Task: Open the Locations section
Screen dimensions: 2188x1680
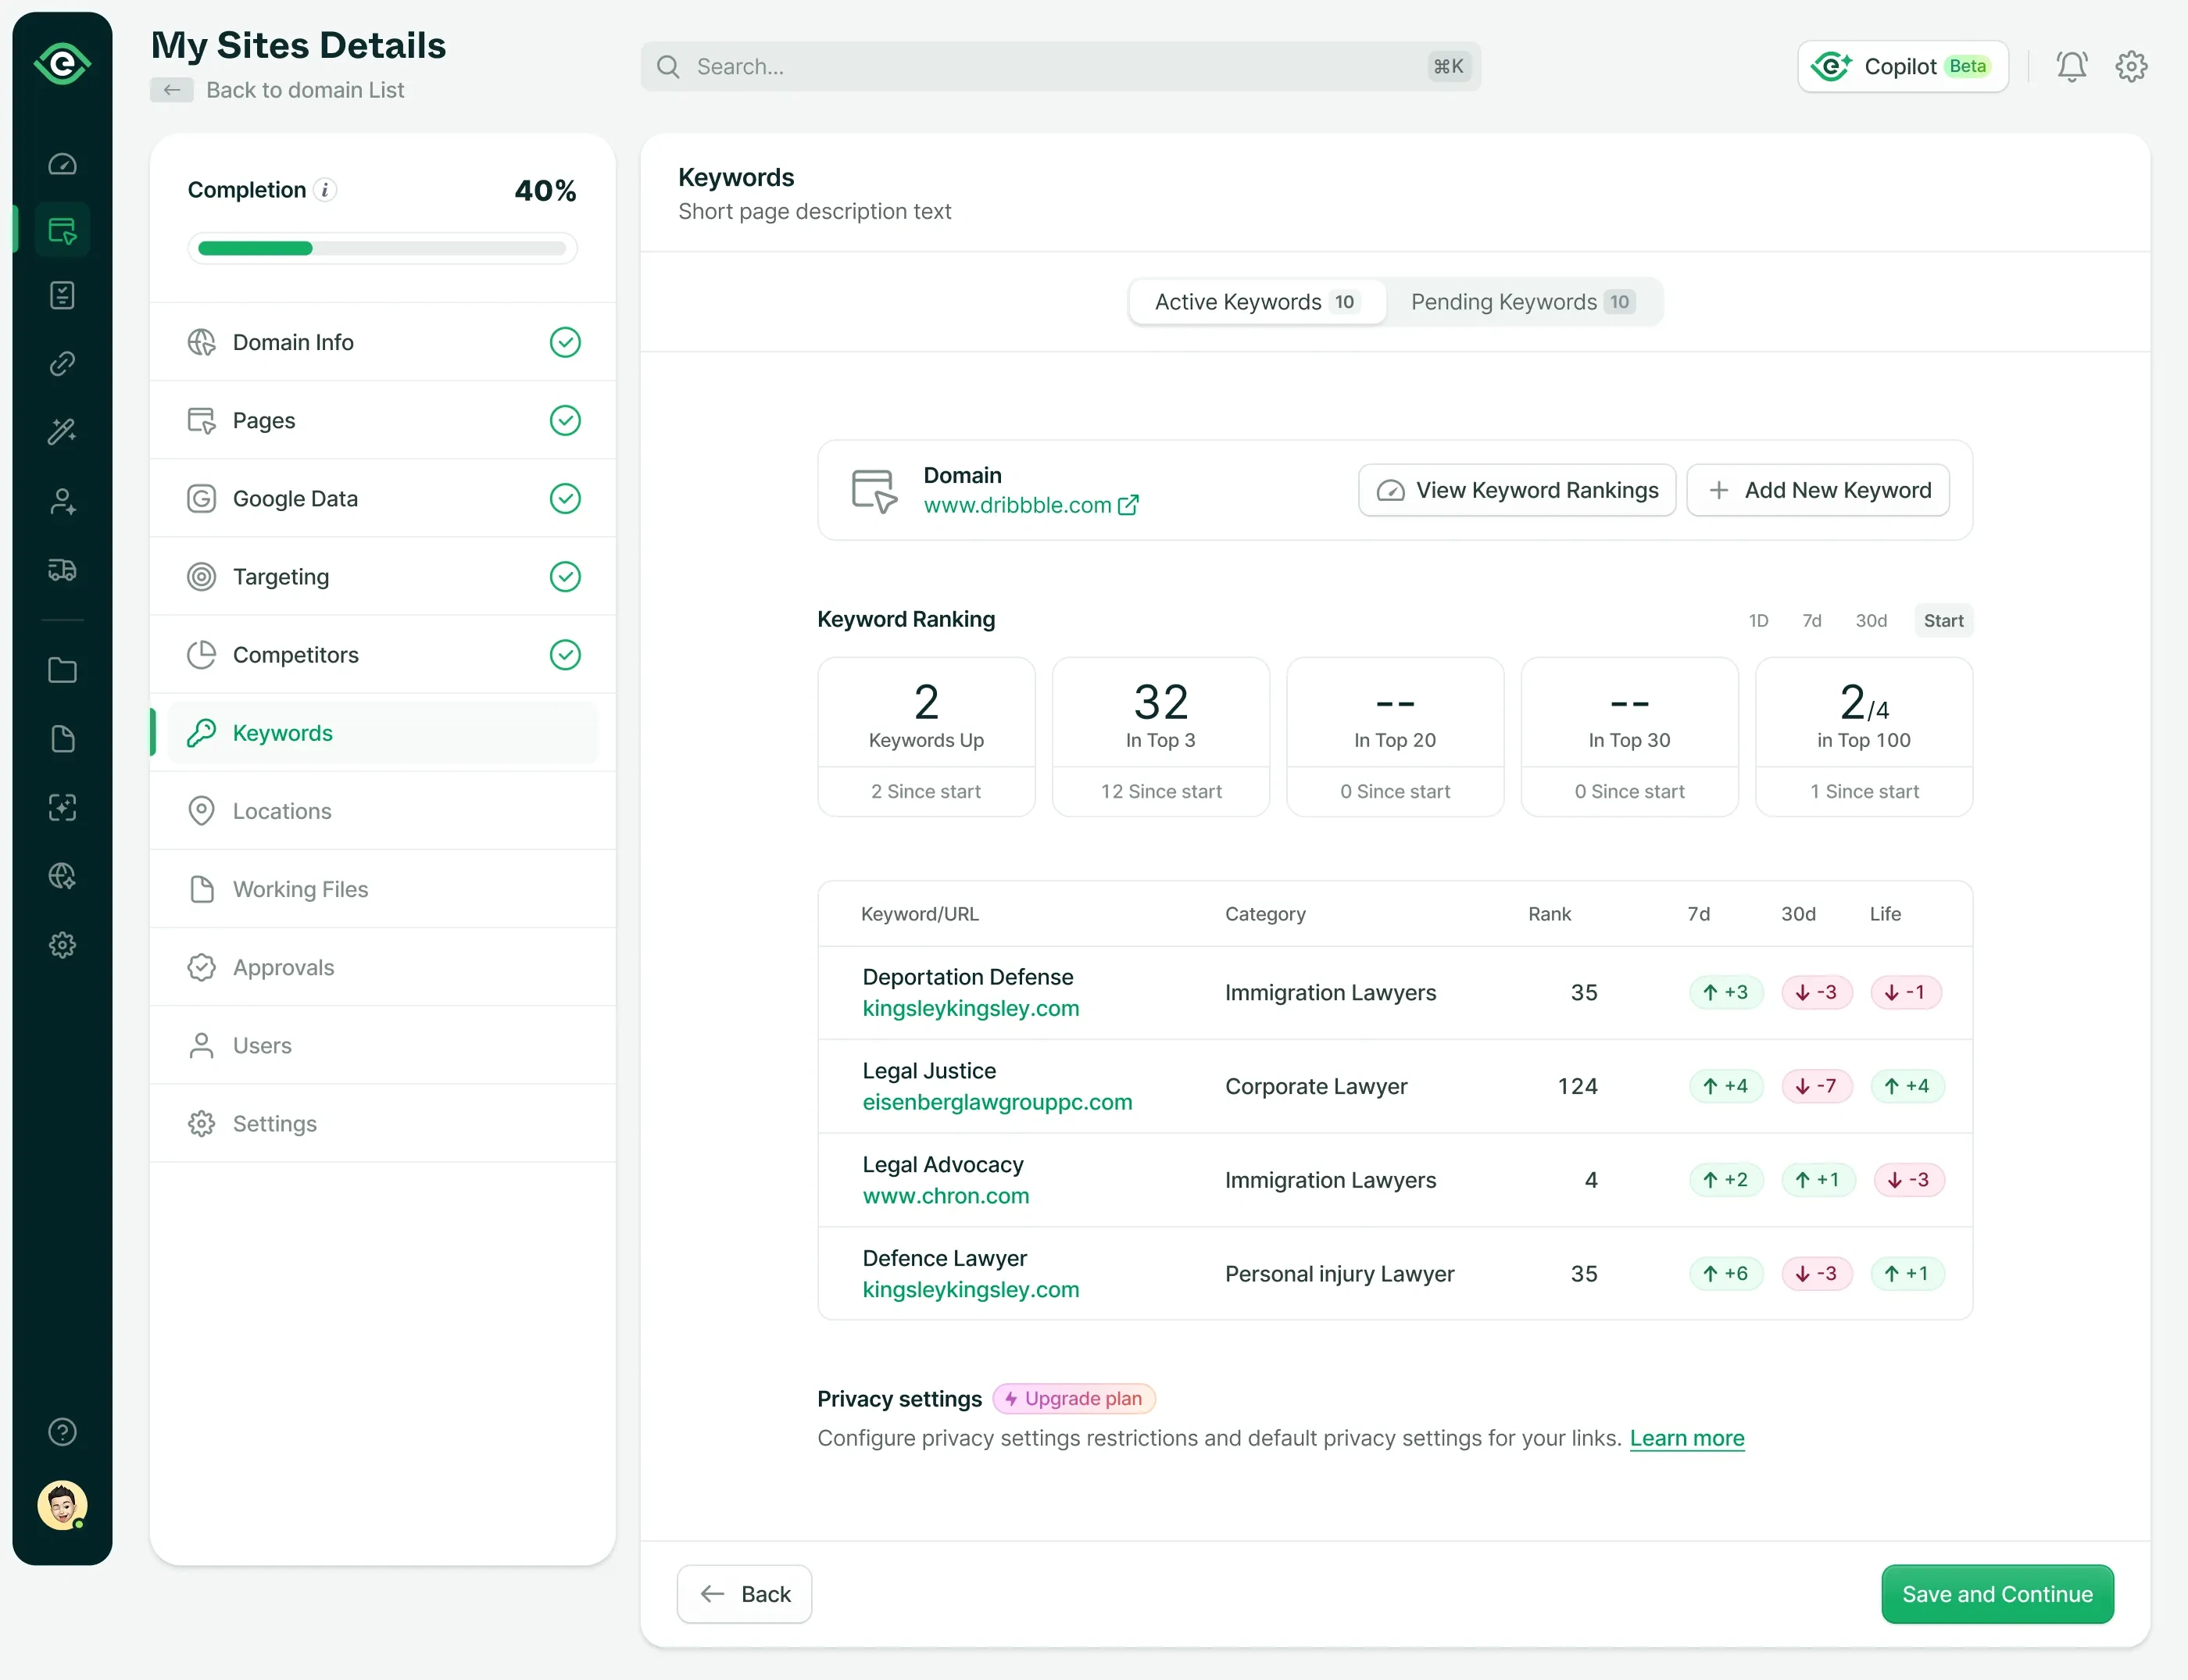Action: pyautogui.click(x=282, y=811)
